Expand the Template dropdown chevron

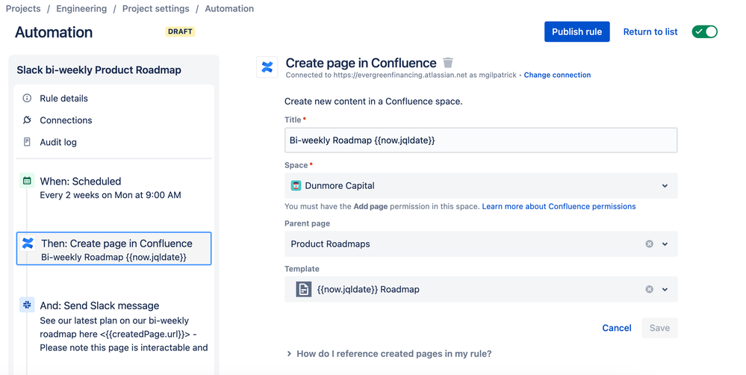point(665,289)
